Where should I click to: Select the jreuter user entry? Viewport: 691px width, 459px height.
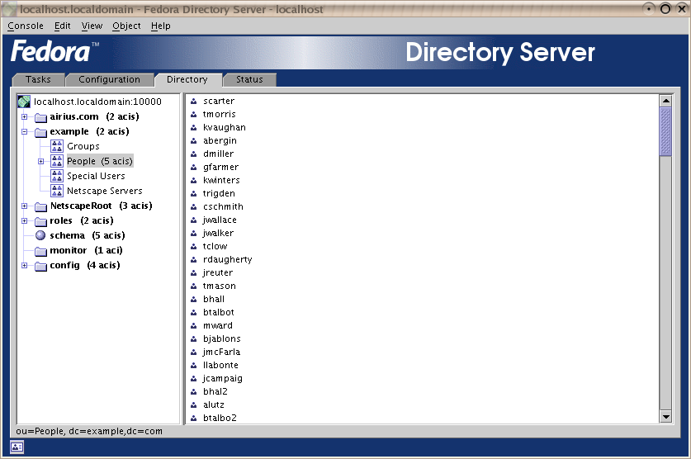pyautogui.click(x=218, y=273)
